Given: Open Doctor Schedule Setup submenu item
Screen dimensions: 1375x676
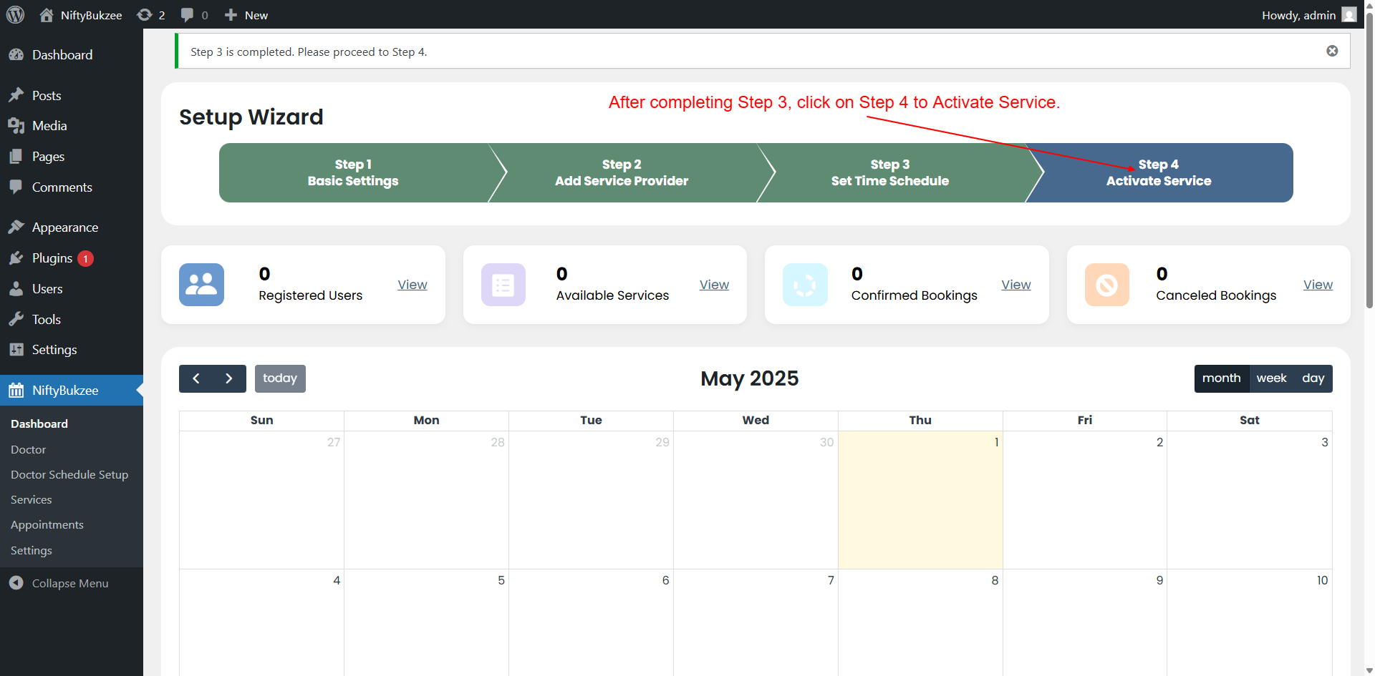Looking at the screenshot, I should point(69,474).
